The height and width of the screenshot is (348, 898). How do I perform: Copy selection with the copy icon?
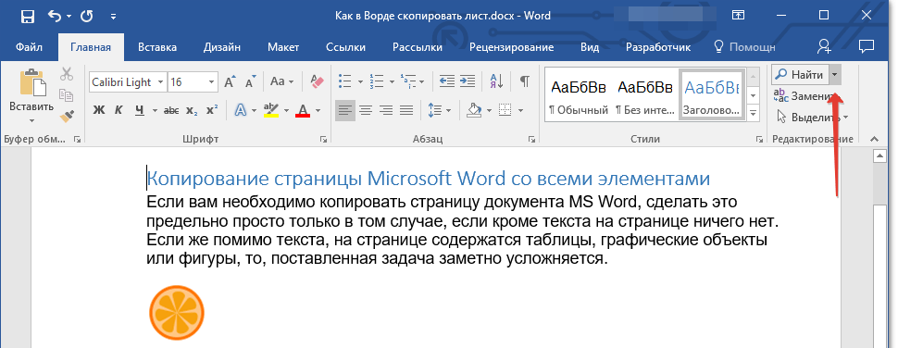coord(67,95)
